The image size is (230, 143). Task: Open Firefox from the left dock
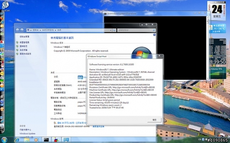coord(2,18)
